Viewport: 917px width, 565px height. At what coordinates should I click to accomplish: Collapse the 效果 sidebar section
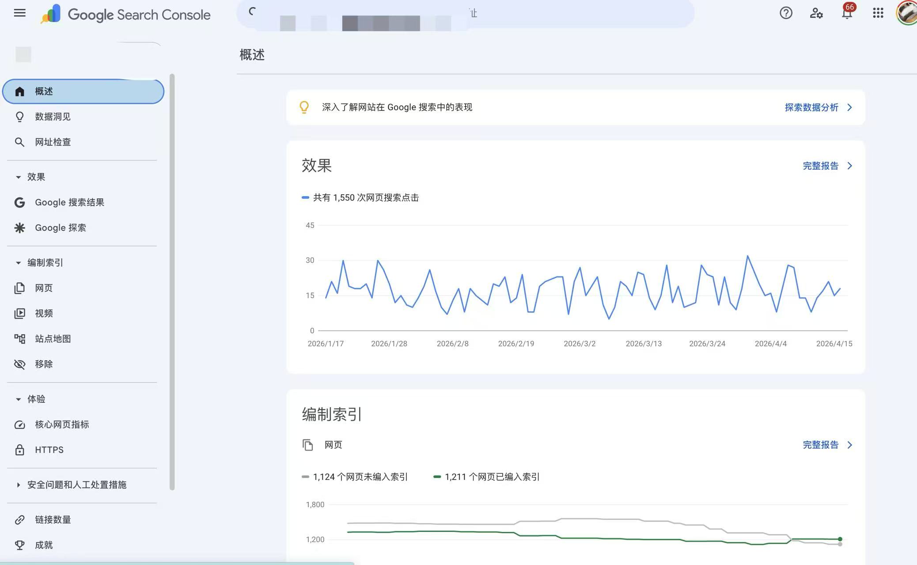(18, 177)
